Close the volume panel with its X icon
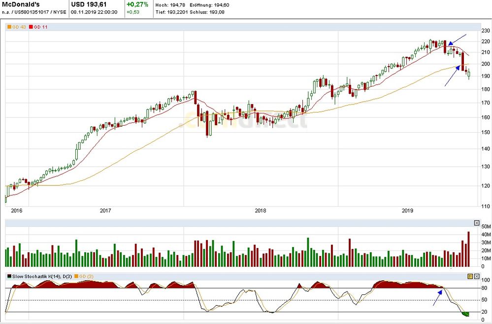Viewport: 492px width, 324px height. click(477, 223)
